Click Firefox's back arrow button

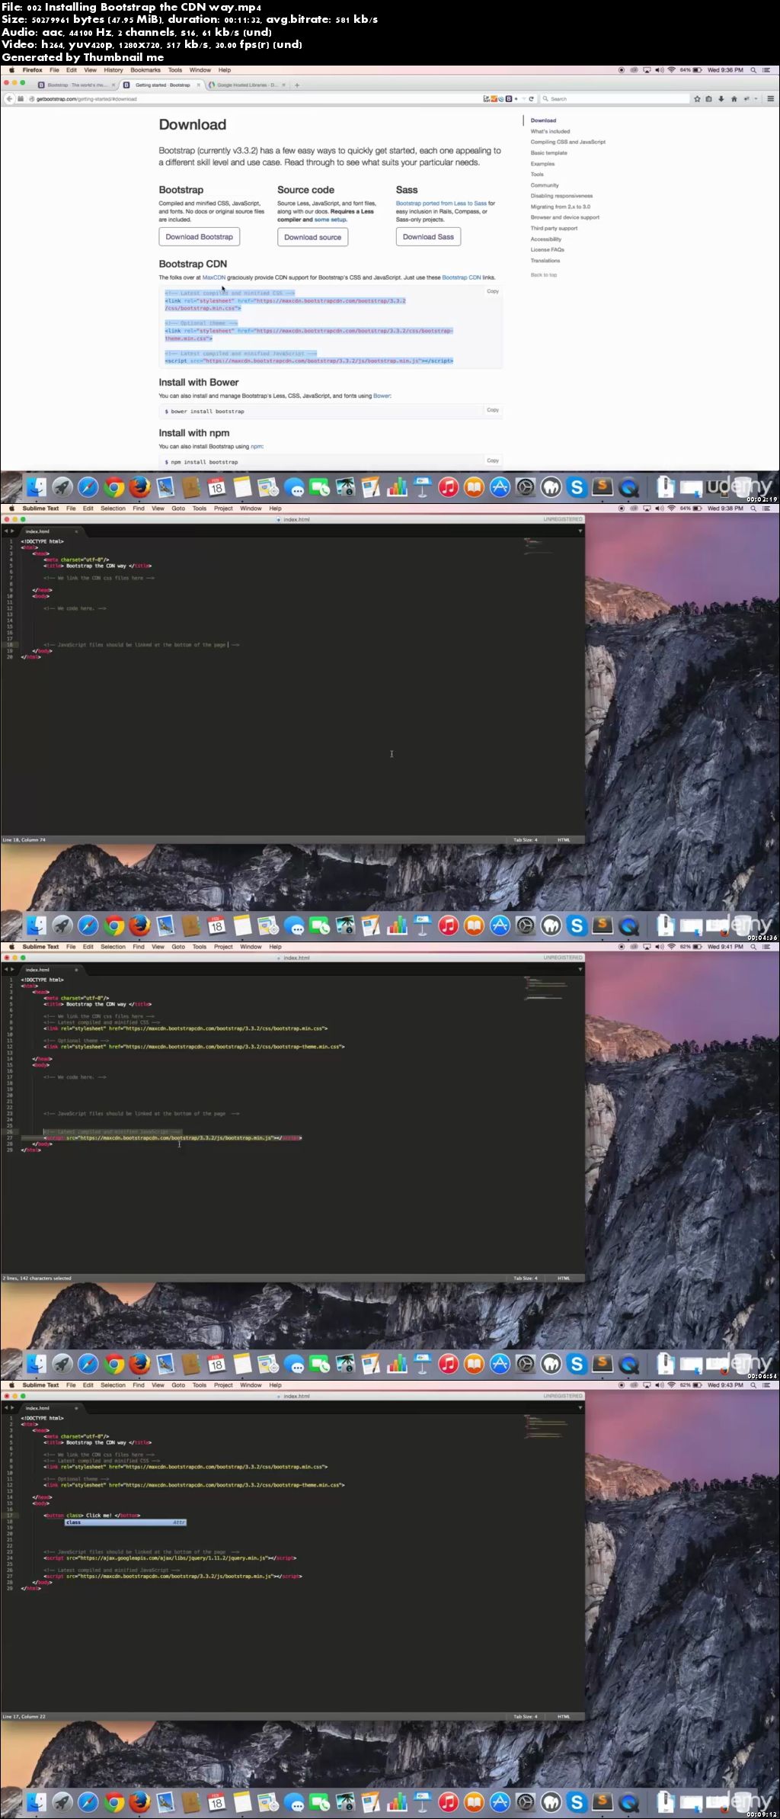tap(10, 98)
